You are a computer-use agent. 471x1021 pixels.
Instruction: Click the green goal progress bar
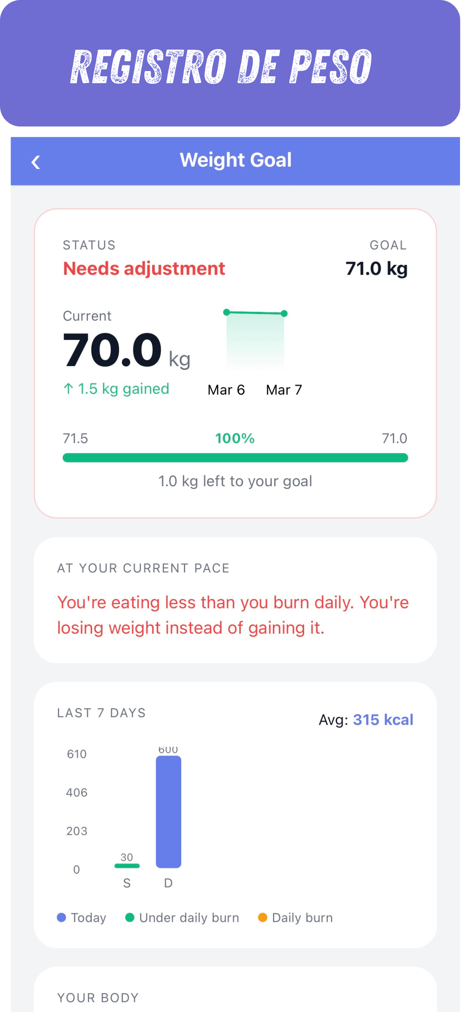235,458
